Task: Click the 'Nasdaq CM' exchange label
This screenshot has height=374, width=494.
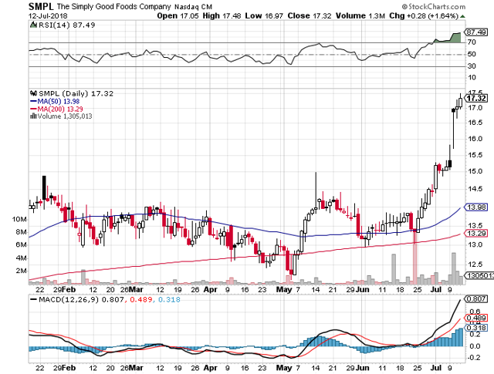Action: 193,7
